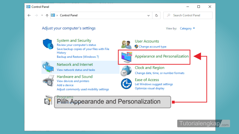Expand the address bar history dropdown
This screenshot has height=134, width=239.
tap(148, 15)
